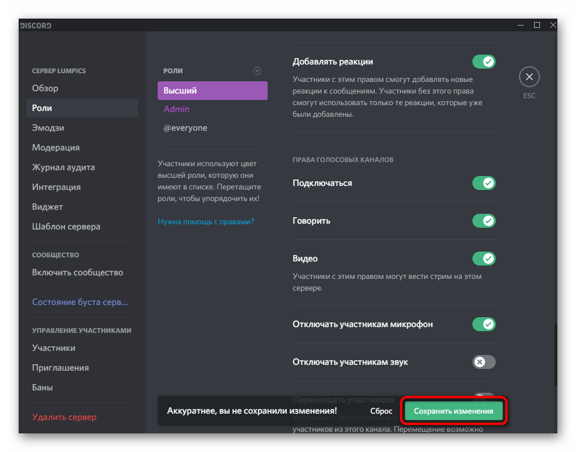
Task: Open the Эмодзи settings section
Action: (47, 127)
